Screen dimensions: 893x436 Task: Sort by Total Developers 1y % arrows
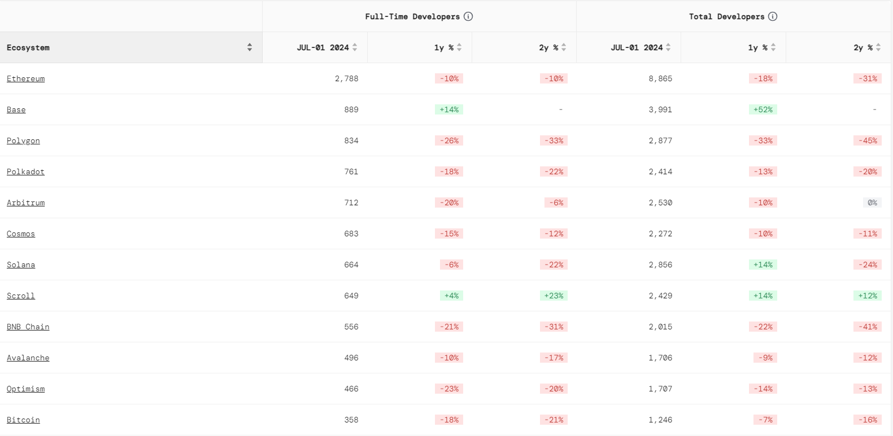pos(773,47)
